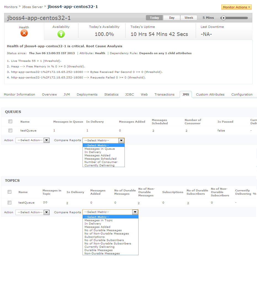Image resolution: width=257 pixels, height=290 pixels.
Task: Click the 20 value under Messages in Topic
Action: click(45, 202)
